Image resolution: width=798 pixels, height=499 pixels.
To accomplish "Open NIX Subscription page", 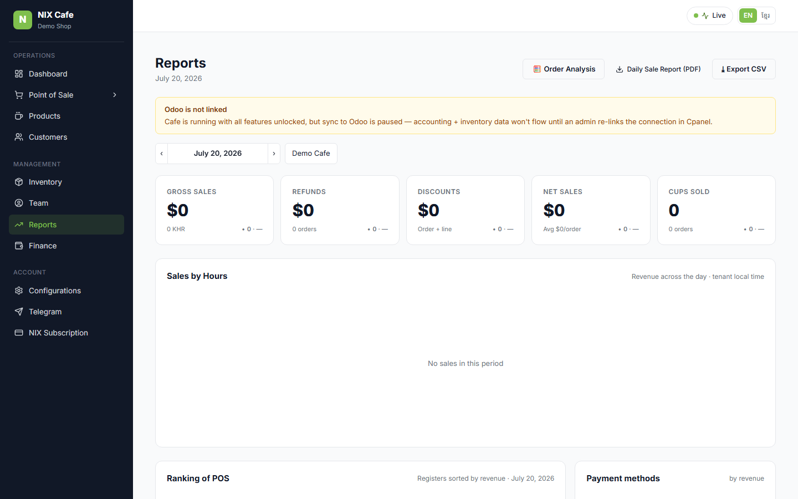I will 66,333.
